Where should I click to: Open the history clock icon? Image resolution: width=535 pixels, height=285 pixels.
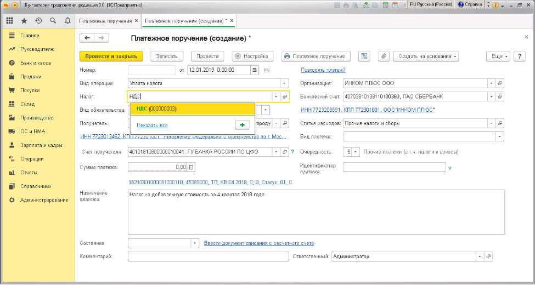(x=38, y=21)
